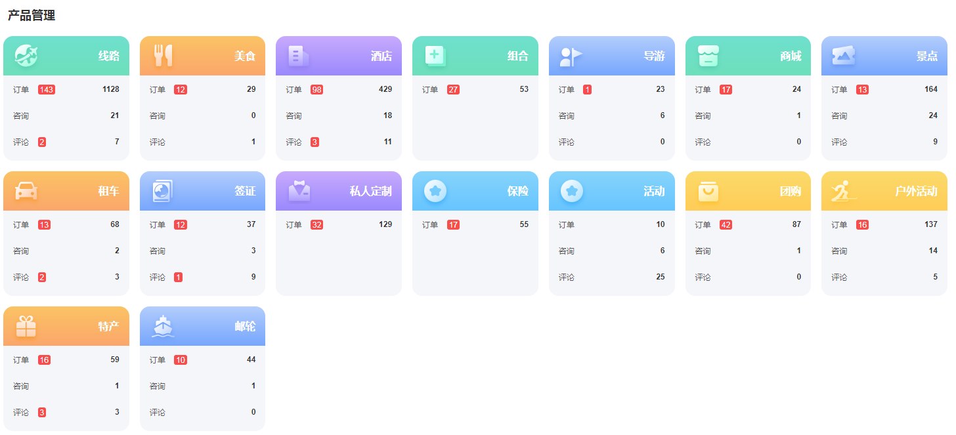The width and height of the screenshot is (956, 435).
Task: Click the shopping bag icon on 团购
Action: (x=708, y=191)
